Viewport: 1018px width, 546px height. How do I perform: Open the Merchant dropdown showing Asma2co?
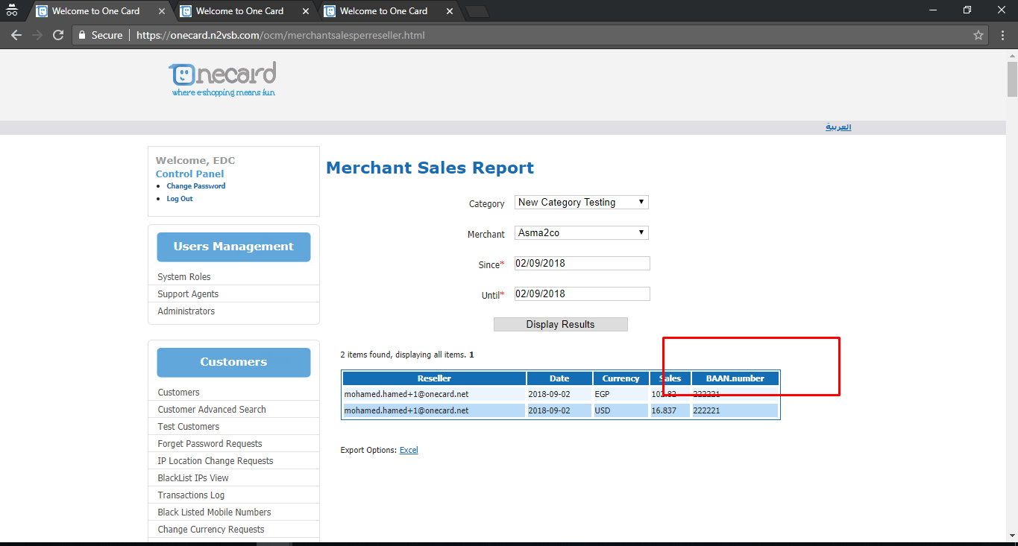point(581,233)
